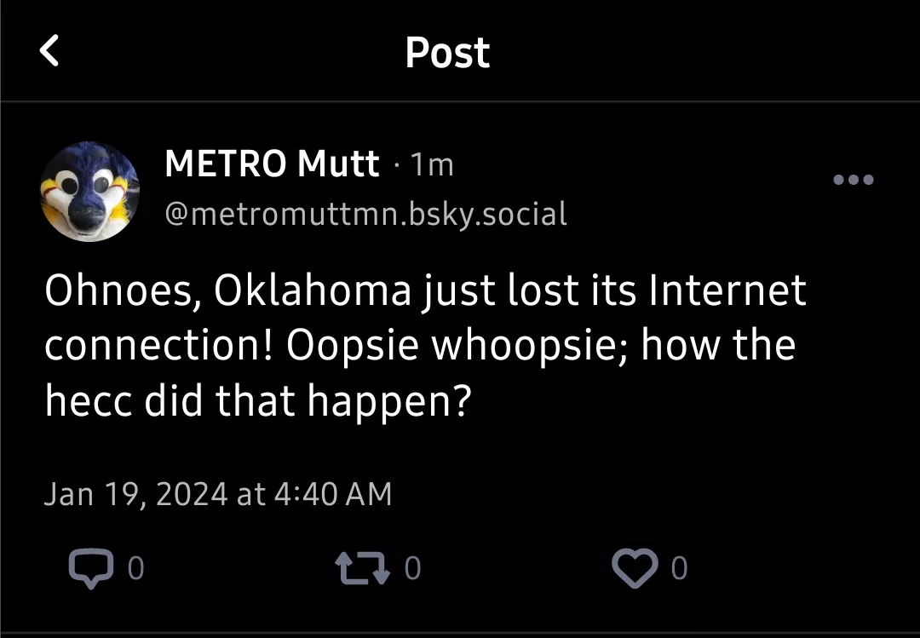This screenshot has height=638, width=920.
Task: Click the word Oklahoma in the post
Action: (313, 291)
